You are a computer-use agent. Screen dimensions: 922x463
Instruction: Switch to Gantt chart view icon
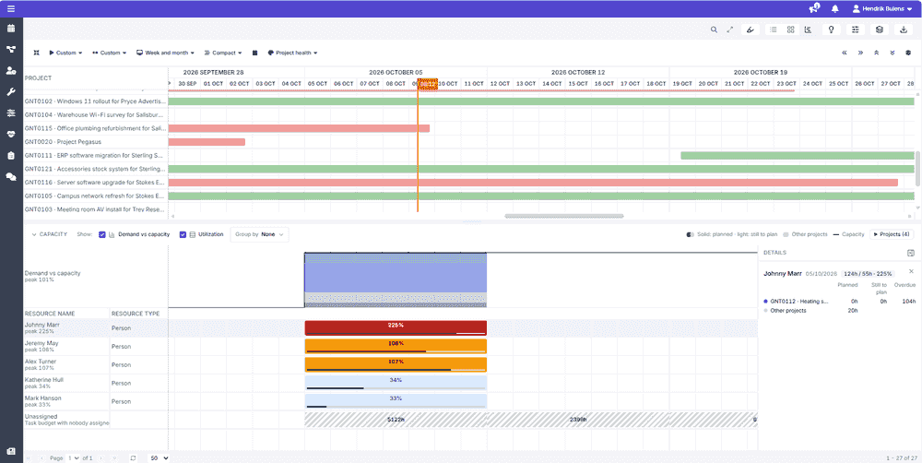(x=808, y=30)
